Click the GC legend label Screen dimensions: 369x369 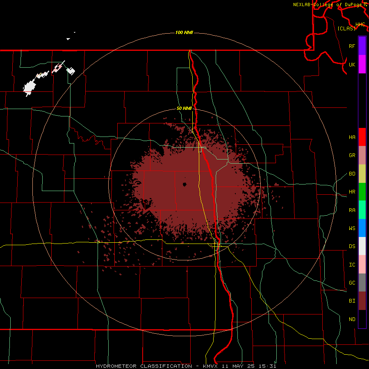pos(352,283)
